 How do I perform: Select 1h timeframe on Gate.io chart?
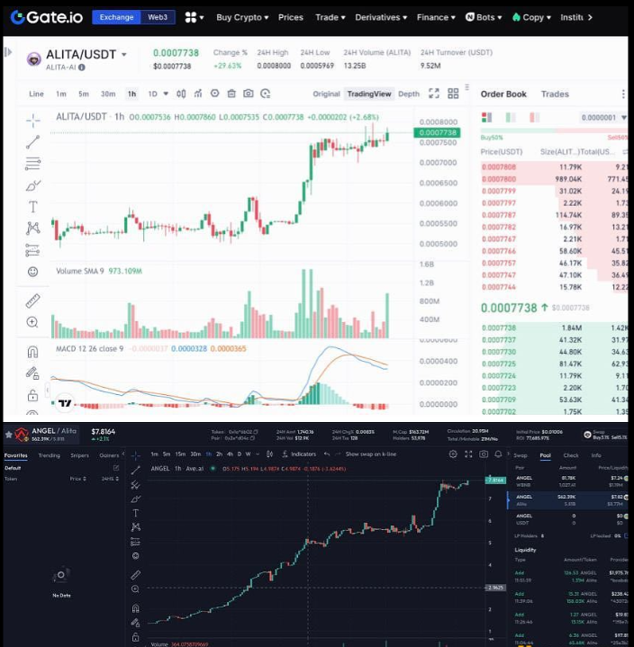click(131, 94)
